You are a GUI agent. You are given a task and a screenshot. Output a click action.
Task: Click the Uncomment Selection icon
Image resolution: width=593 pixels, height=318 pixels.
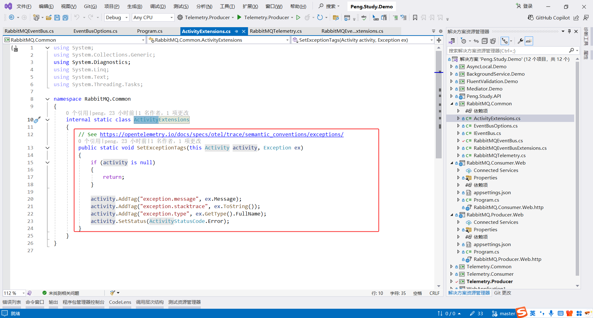404,18
